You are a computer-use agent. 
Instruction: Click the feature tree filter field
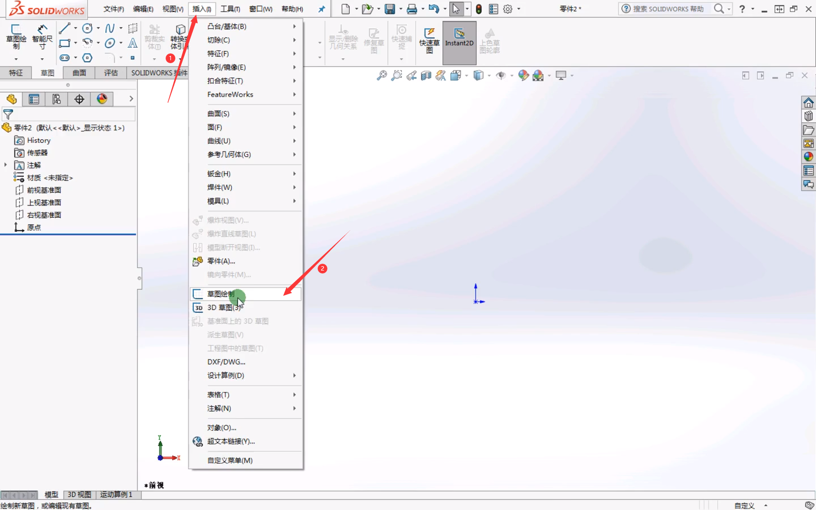tap(68, 114)
